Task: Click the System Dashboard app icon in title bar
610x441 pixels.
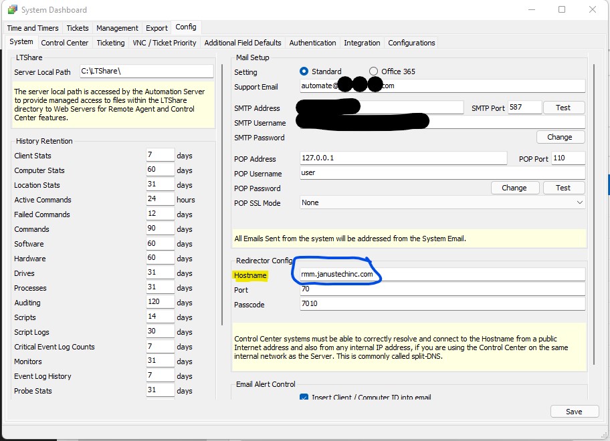Action: [13, 10]
